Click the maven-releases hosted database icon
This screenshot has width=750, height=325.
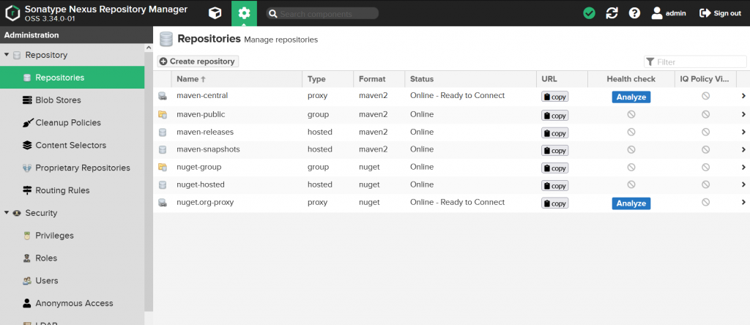(x=163, y=132)
